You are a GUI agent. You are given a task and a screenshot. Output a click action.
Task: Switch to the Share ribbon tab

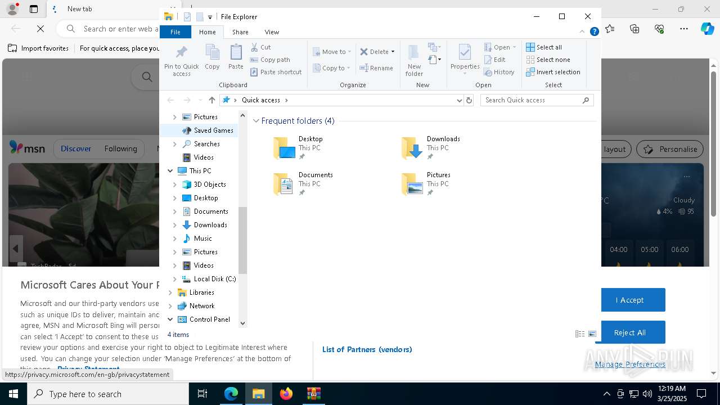click(x=240, y=32)
